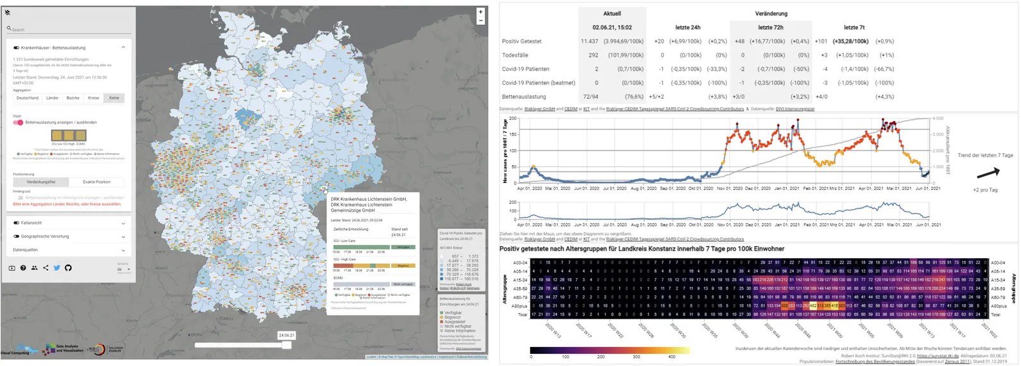Open the GitHub icon
This screenshot has height=366, width=1021.
pos(68,268)
